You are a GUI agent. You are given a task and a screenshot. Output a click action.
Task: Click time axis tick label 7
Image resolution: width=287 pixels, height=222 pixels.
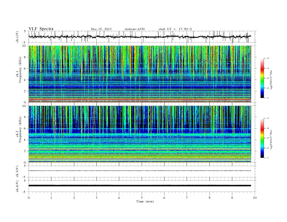click(x=187, y=198)
